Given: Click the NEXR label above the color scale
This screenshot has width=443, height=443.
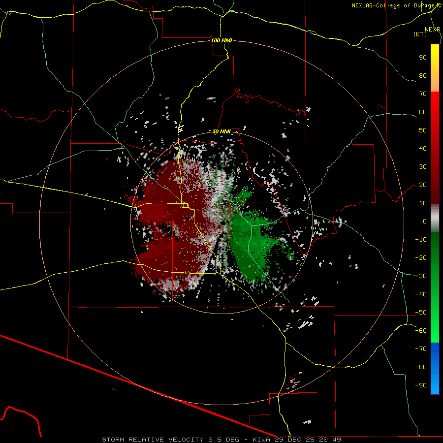Looking at the screenshot, I should (x=433, y=30).
